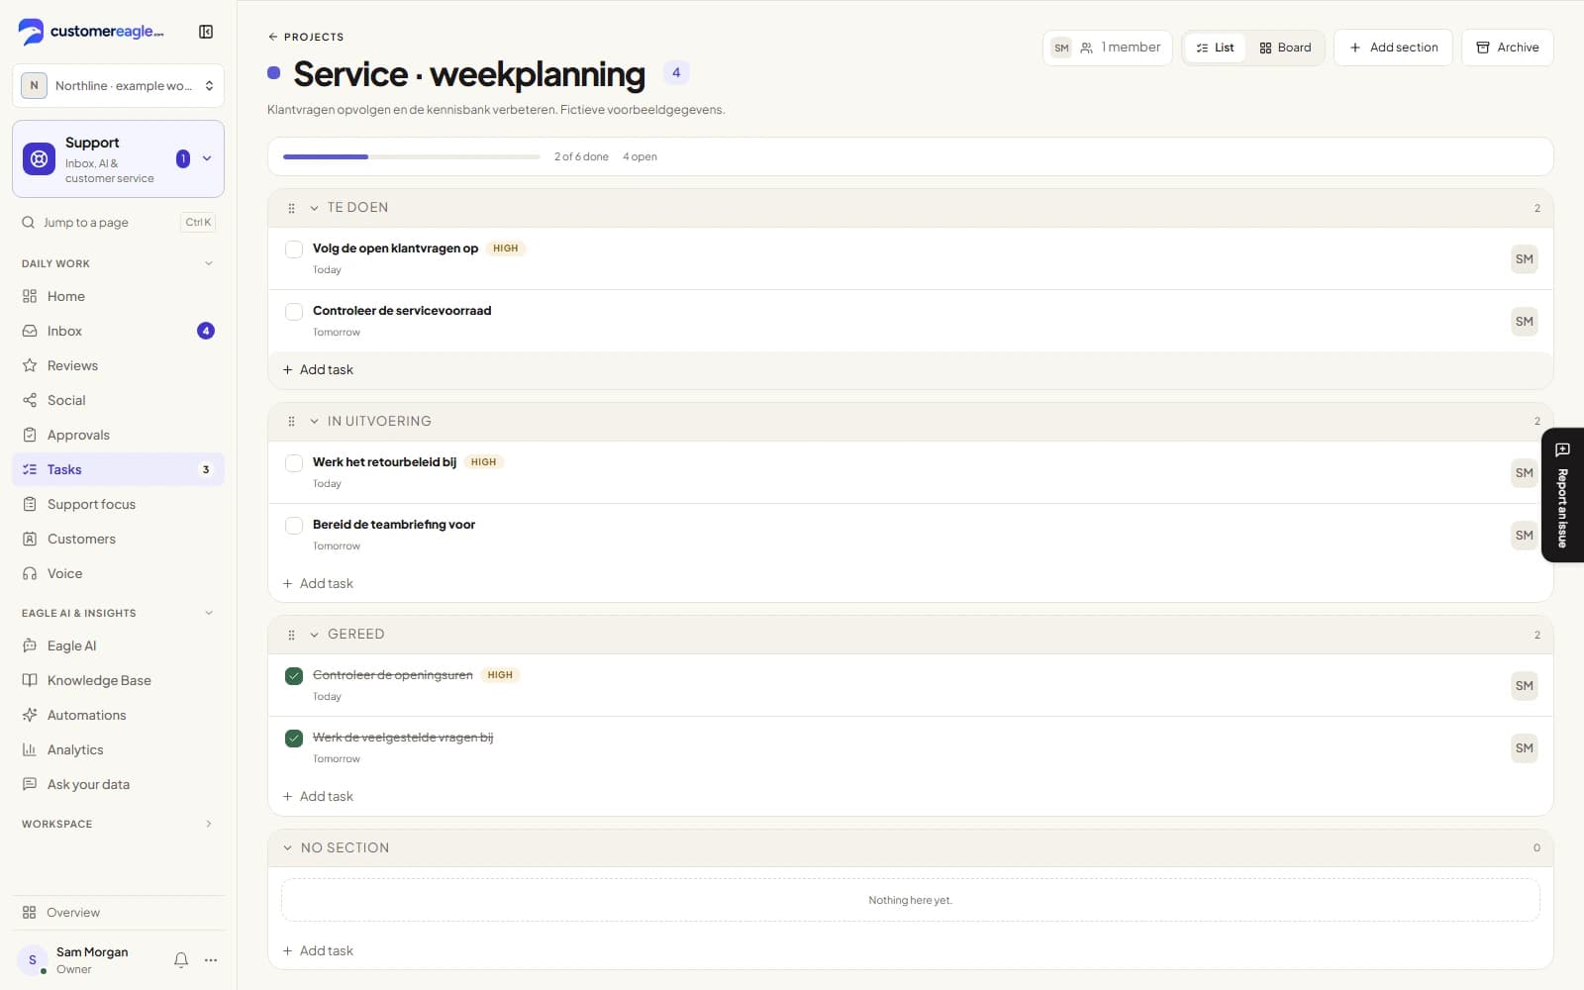
Task: Open the more options menu beside Sam Morgan
Action: coord(211,959)
